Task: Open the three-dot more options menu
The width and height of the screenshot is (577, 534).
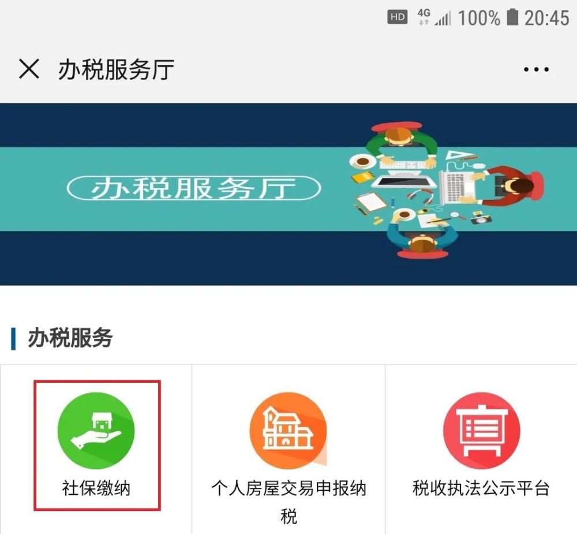Action: (536, 69)
